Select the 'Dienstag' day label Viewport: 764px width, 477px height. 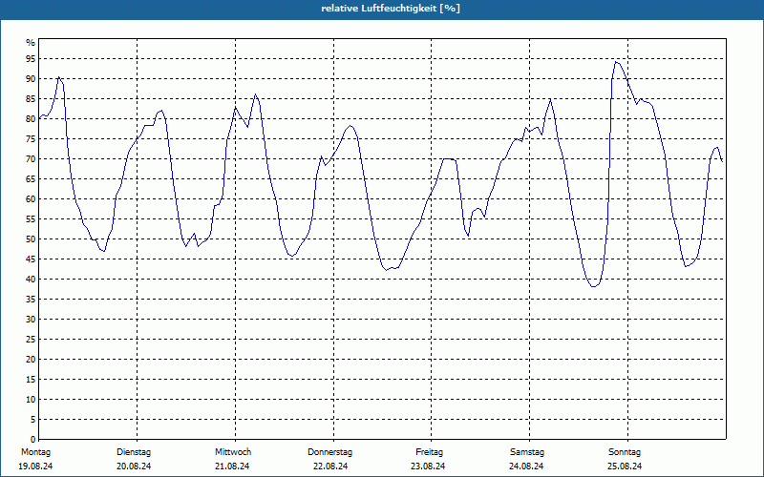(134, 452)
